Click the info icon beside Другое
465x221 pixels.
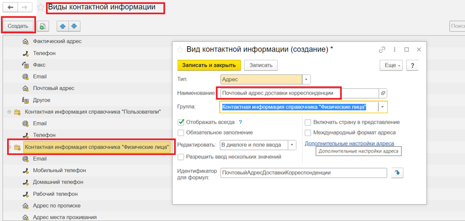tap(26, 100)
